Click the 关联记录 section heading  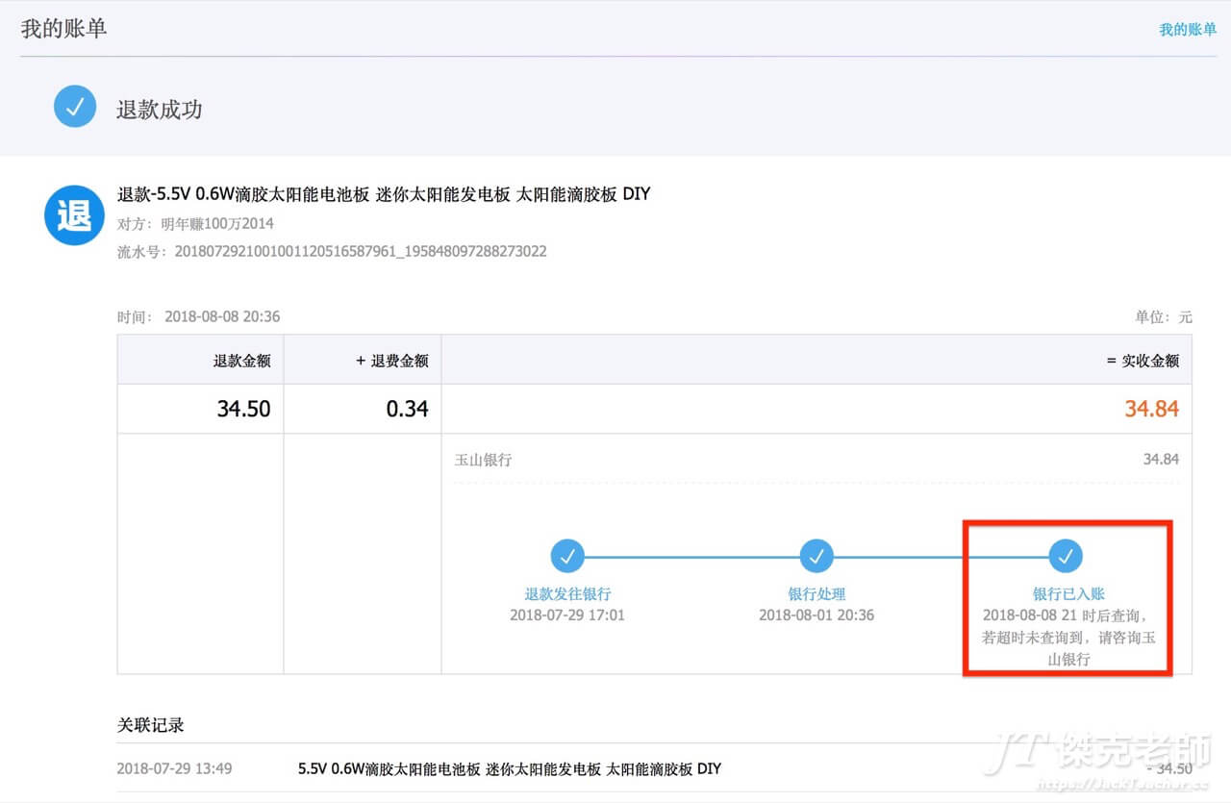pos(150,725)
